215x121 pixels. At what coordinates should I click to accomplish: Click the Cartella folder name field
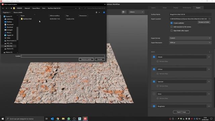pos(63,56)
